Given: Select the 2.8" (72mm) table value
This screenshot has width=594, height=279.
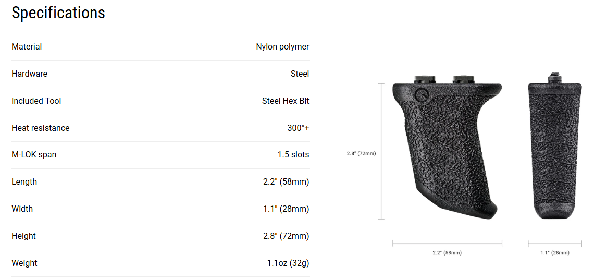Looking at the screenshot, I should (x=286, y=236).
